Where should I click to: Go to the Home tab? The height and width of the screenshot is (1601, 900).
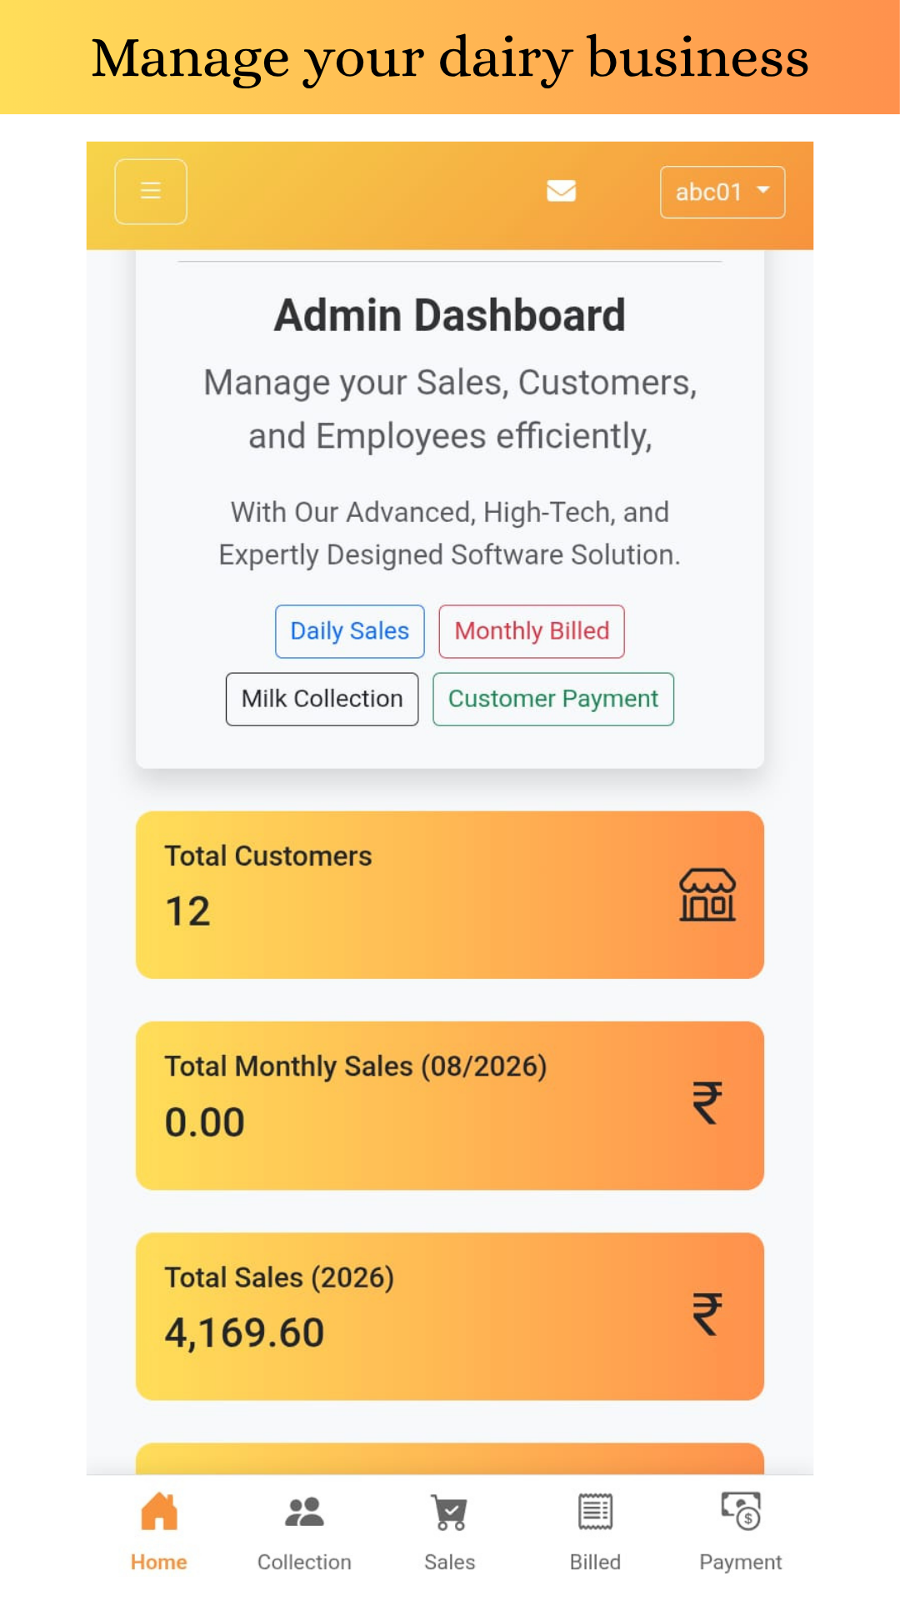coord(159,1533)
